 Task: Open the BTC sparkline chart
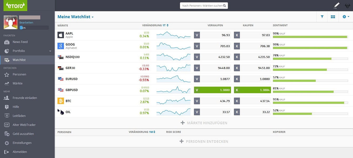tap(174, 101)
